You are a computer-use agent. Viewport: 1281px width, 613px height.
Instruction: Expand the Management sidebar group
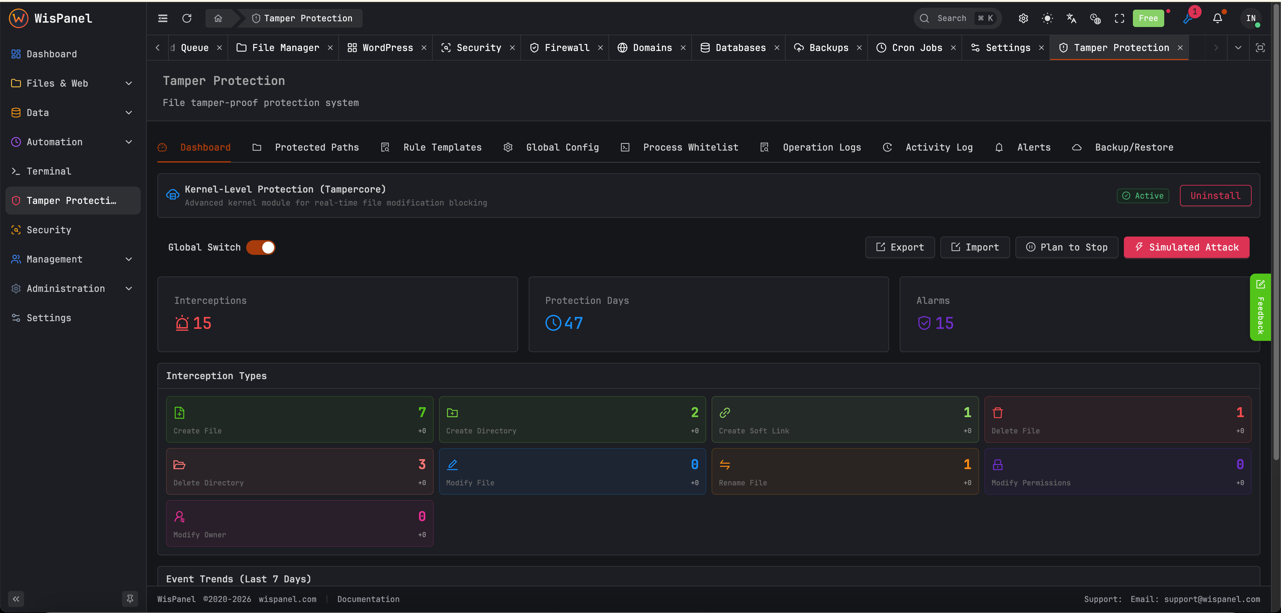tap(73, 259)
